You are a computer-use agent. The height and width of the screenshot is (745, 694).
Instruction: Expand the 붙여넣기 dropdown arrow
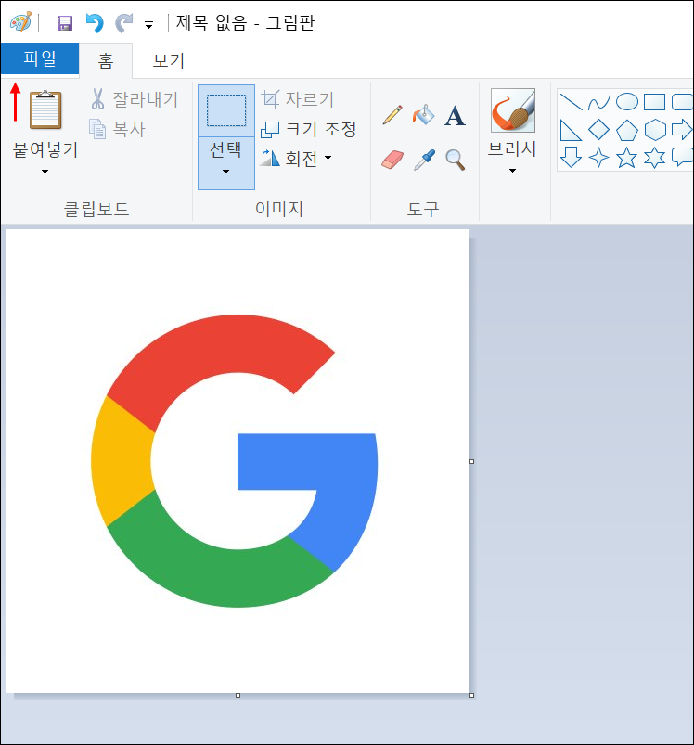tap(45, 172)
